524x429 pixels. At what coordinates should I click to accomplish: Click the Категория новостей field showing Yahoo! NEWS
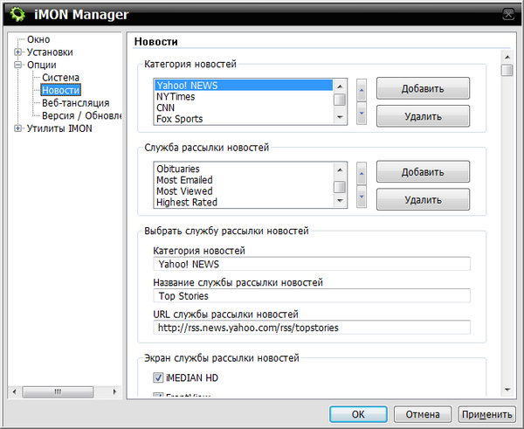(x=312, y=264)
